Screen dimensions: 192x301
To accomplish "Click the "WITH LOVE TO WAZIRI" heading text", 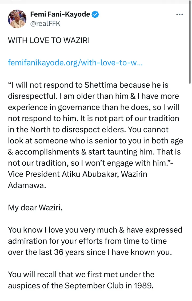I will coord(49,41).
